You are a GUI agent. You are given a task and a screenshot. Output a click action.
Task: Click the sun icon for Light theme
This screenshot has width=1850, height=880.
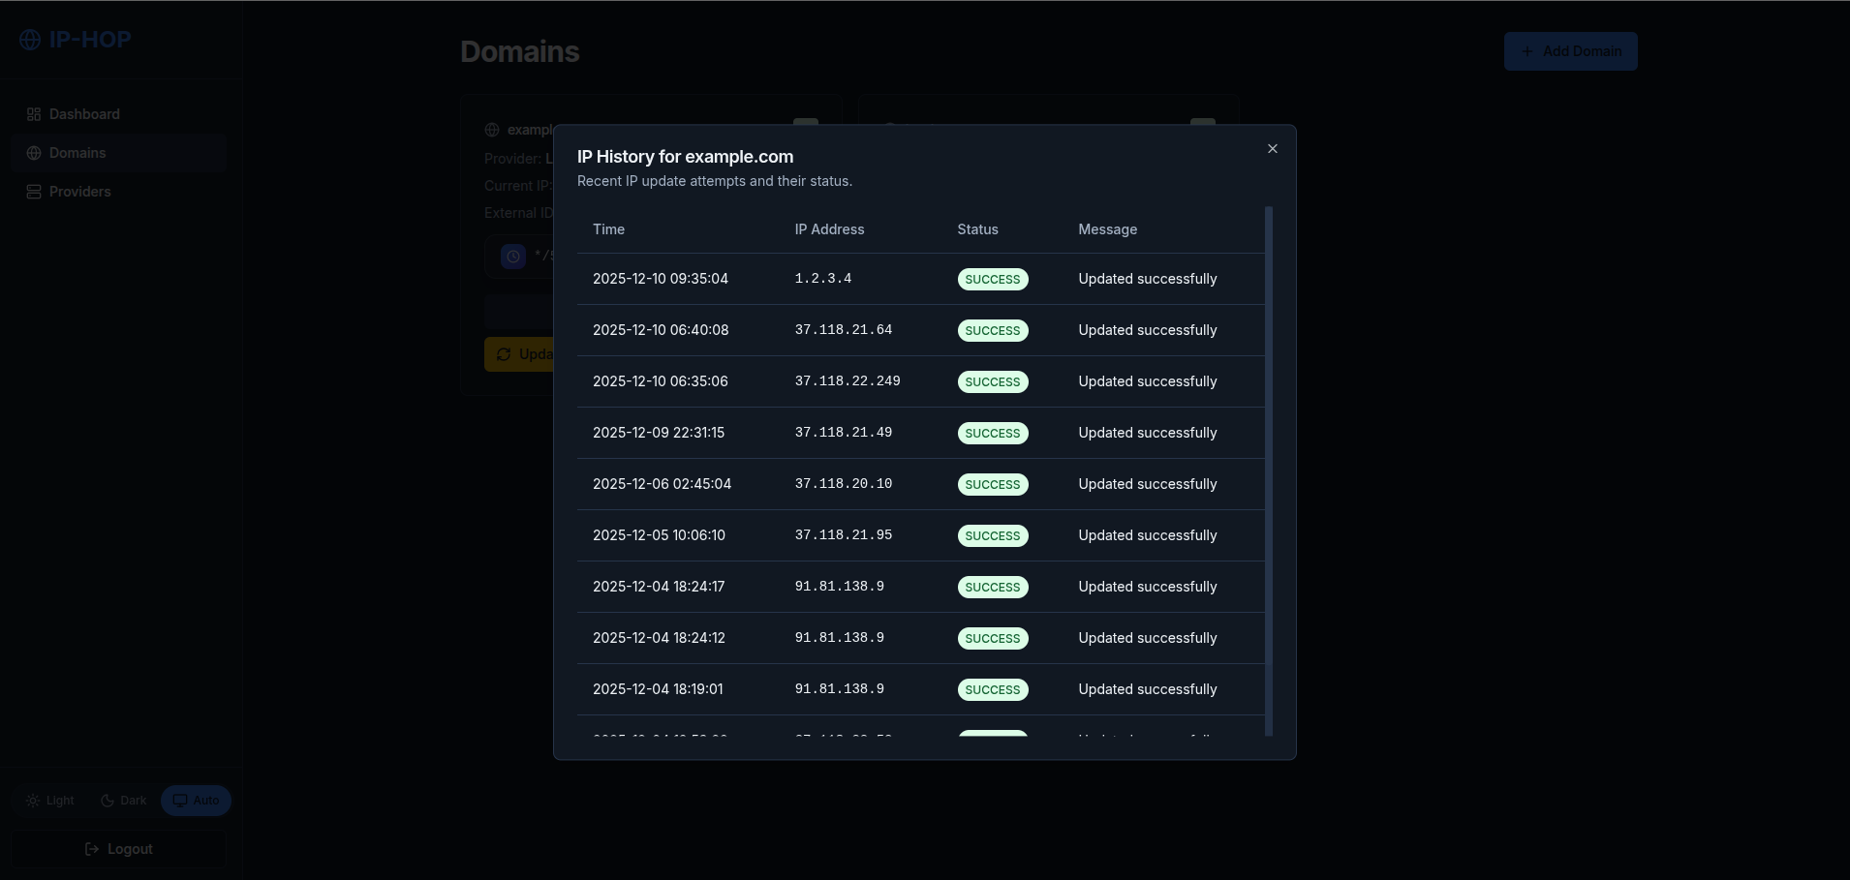point(33,801)
